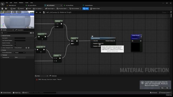Image resolution: width=173 pixels, height=97 pixels.
Task: Open the Edit menu
Action: pyautogui.click(x=11, y=3)
